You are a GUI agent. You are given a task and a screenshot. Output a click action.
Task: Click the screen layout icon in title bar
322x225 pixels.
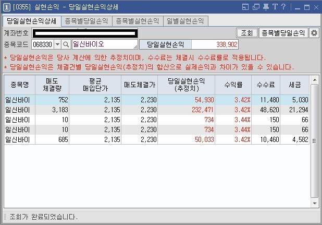(245, 7)
